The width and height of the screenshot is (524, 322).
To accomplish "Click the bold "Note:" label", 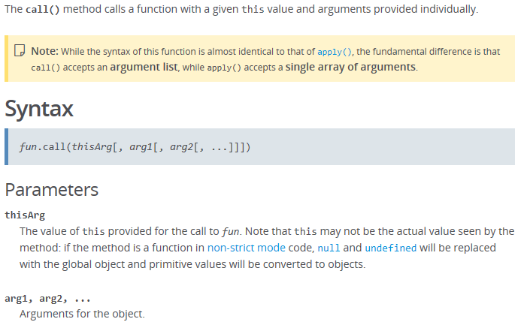I will click(x=44, y=51).
